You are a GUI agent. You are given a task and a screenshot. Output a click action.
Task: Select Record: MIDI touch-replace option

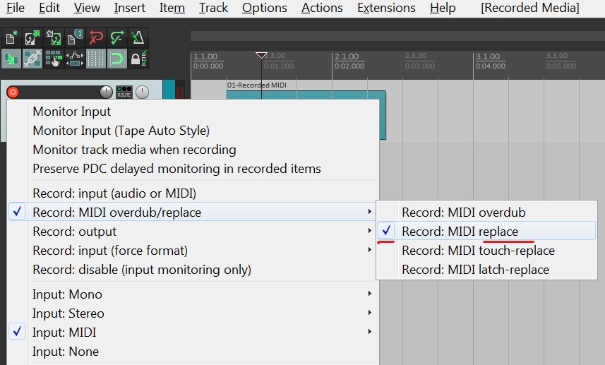pyautogui.click(x=478, y=251)
